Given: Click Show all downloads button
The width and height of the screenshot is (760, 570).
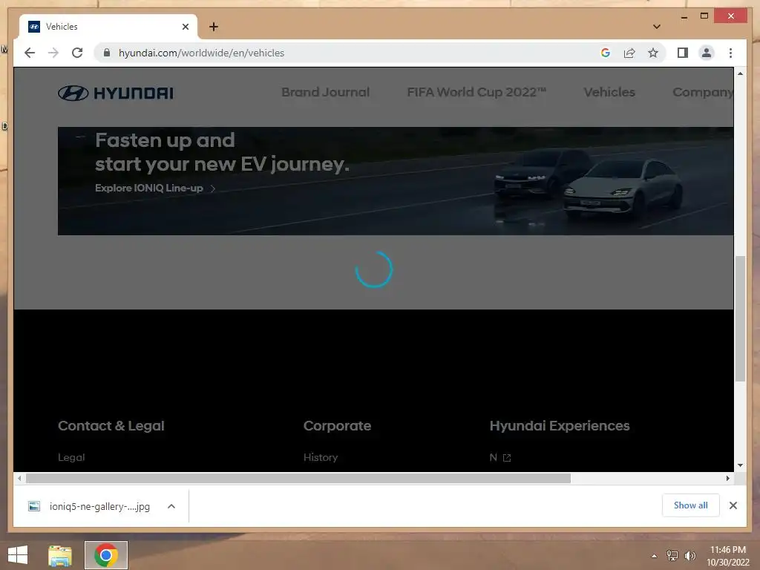Looking at the screenshot, I should click(691, 505).
